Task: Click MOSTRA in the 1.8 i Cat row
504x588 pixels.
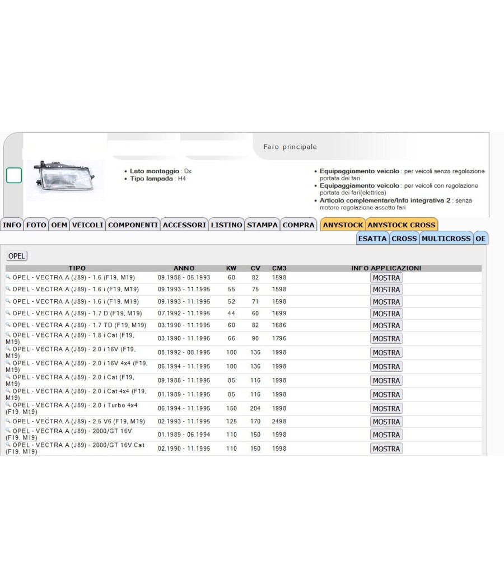Action: pos(386,339)
